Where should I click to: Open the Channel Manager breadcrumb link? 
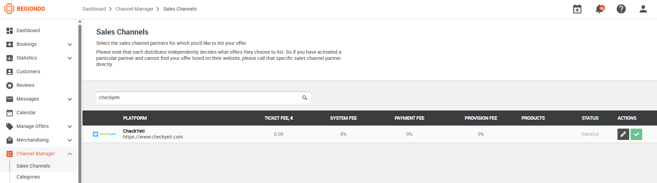[135, 9]
